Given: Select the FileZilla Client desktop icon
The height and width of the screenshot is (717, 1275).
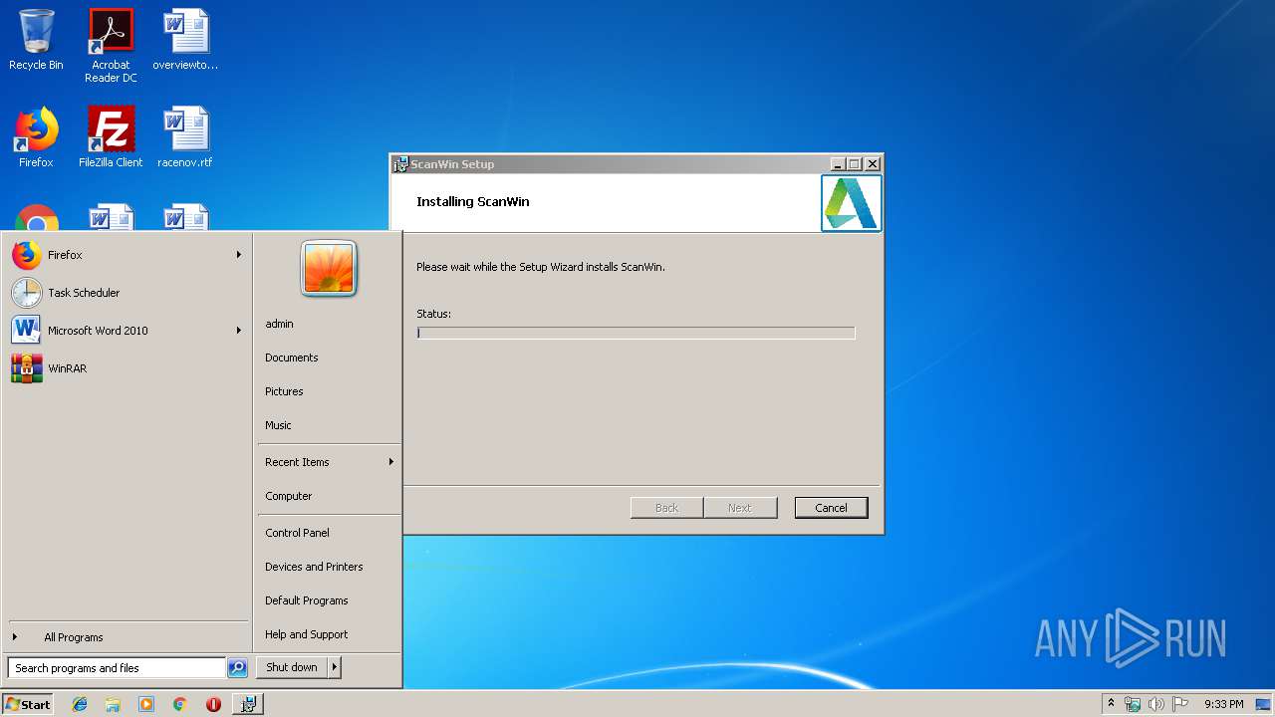Looking at the screenshot, I should pos(111,137).
